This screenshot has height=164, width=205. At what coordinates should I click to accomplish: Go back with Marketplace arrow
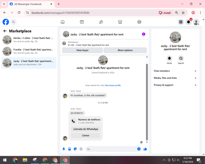click(5, 31)
